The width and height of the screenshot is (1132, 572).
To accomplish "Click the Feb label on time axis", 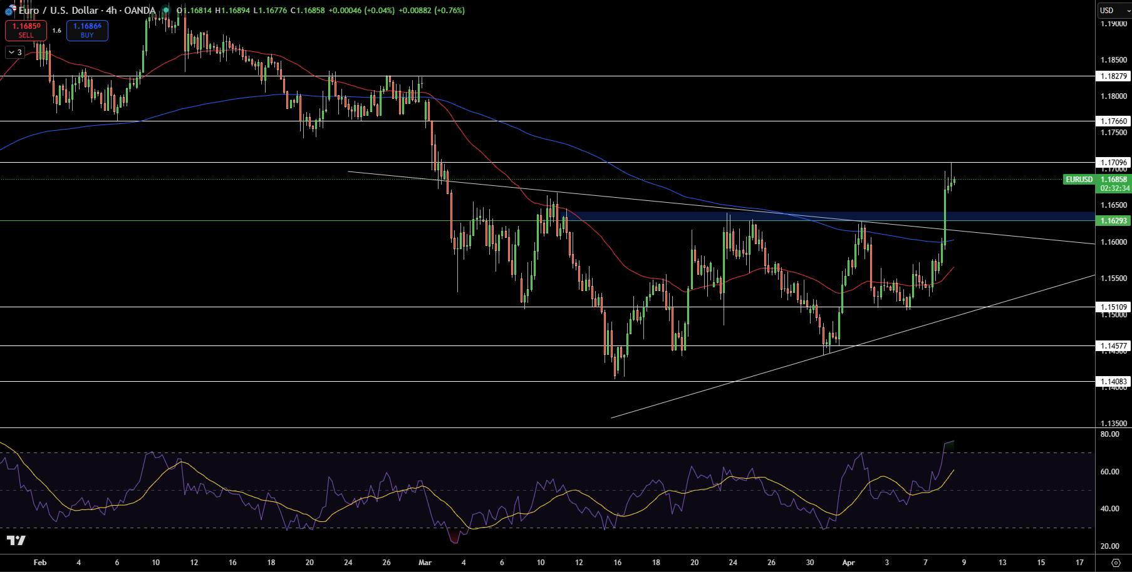I will coord(40,563).
